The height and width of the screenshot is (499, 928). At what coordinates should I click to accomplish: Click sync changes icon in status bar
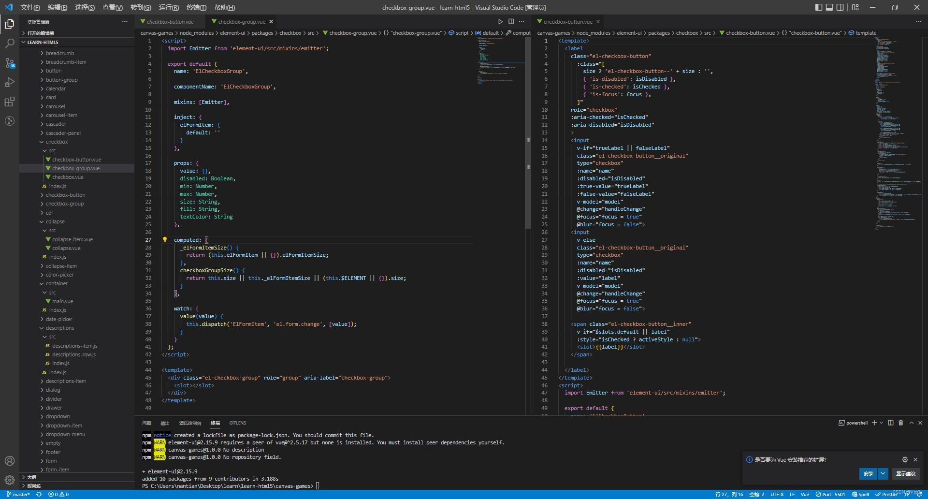(x=39, y=494)
